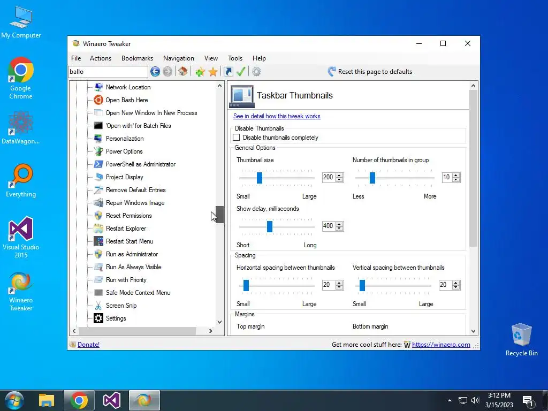Open the Tools menu

[235, 58]
